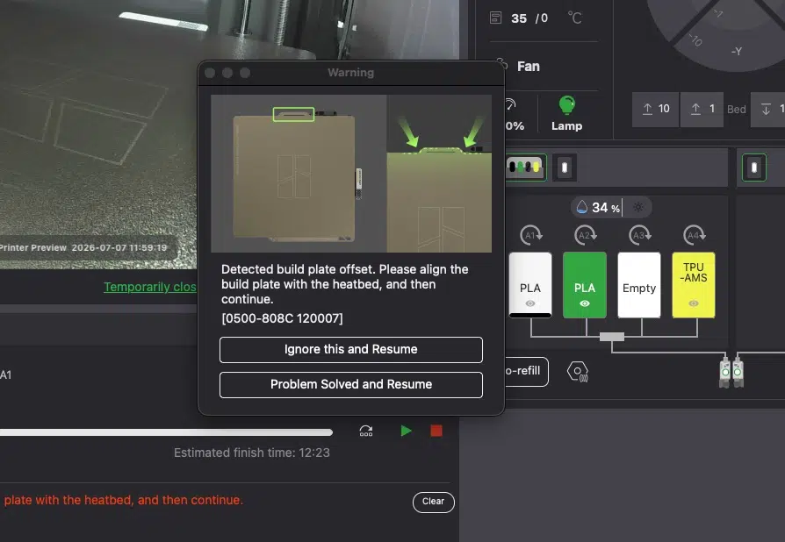
Task: Raise bed by 10 button
Action: [655, 109]
